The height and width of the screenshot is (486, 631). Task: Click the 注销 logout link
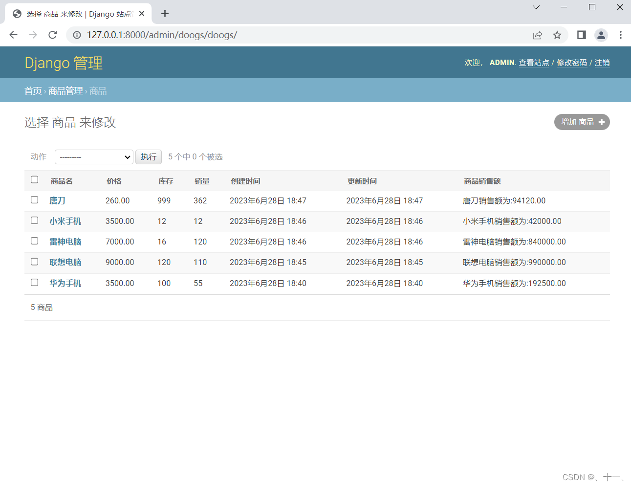602,63
